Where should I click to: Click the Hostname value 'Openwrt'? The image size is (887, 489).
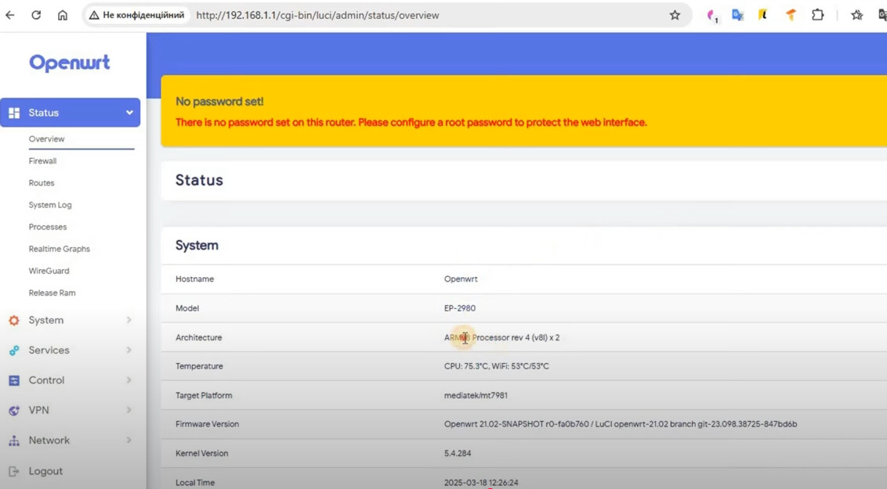[461, 279]
